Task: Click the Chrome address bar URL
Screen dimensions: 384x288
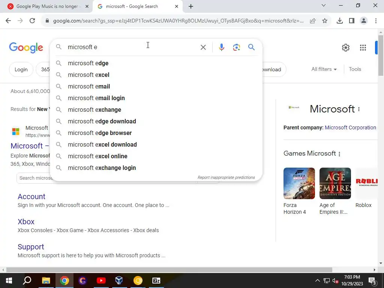Action: pyautogui.click(x=178, y=21)
